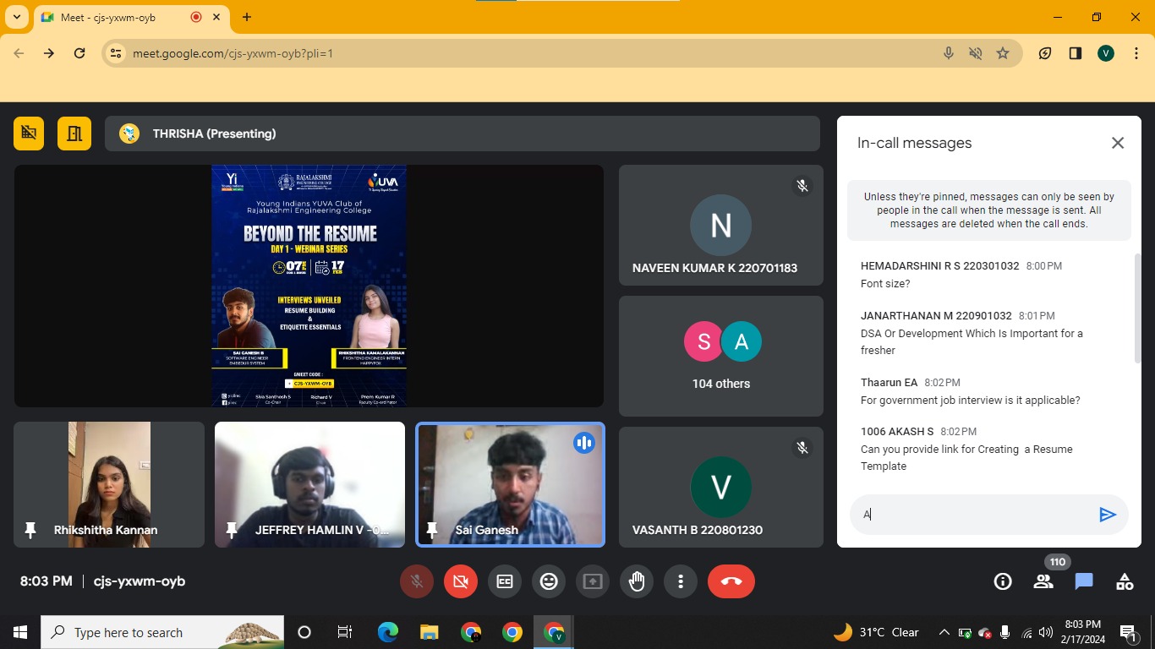Open the browser extension icon near profile
Viewport: 1155px width, 649px height.
point(1045,53)
